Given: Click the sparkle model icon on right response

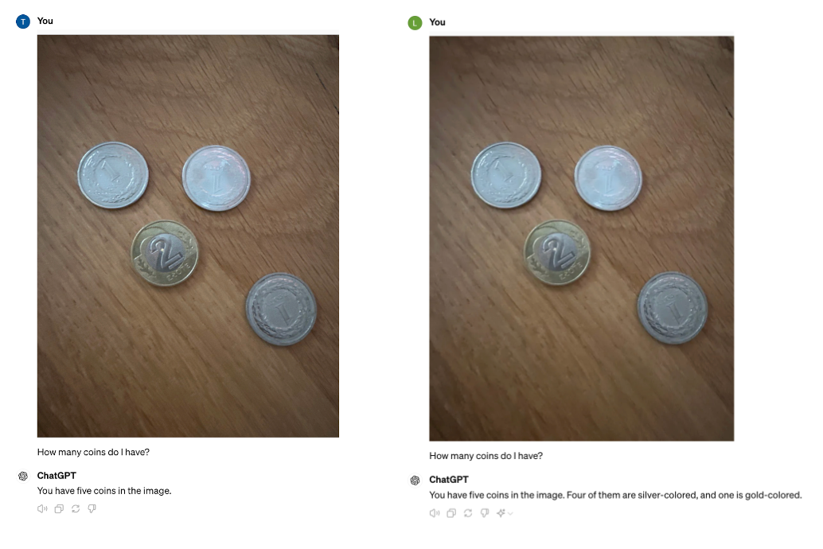Looking at the screenshot, I should coord(501,512).
